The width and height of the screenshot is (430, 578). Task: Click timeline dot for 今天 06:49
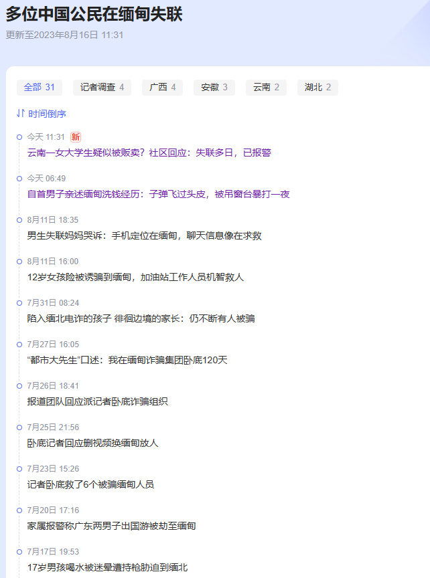[19, 179]
